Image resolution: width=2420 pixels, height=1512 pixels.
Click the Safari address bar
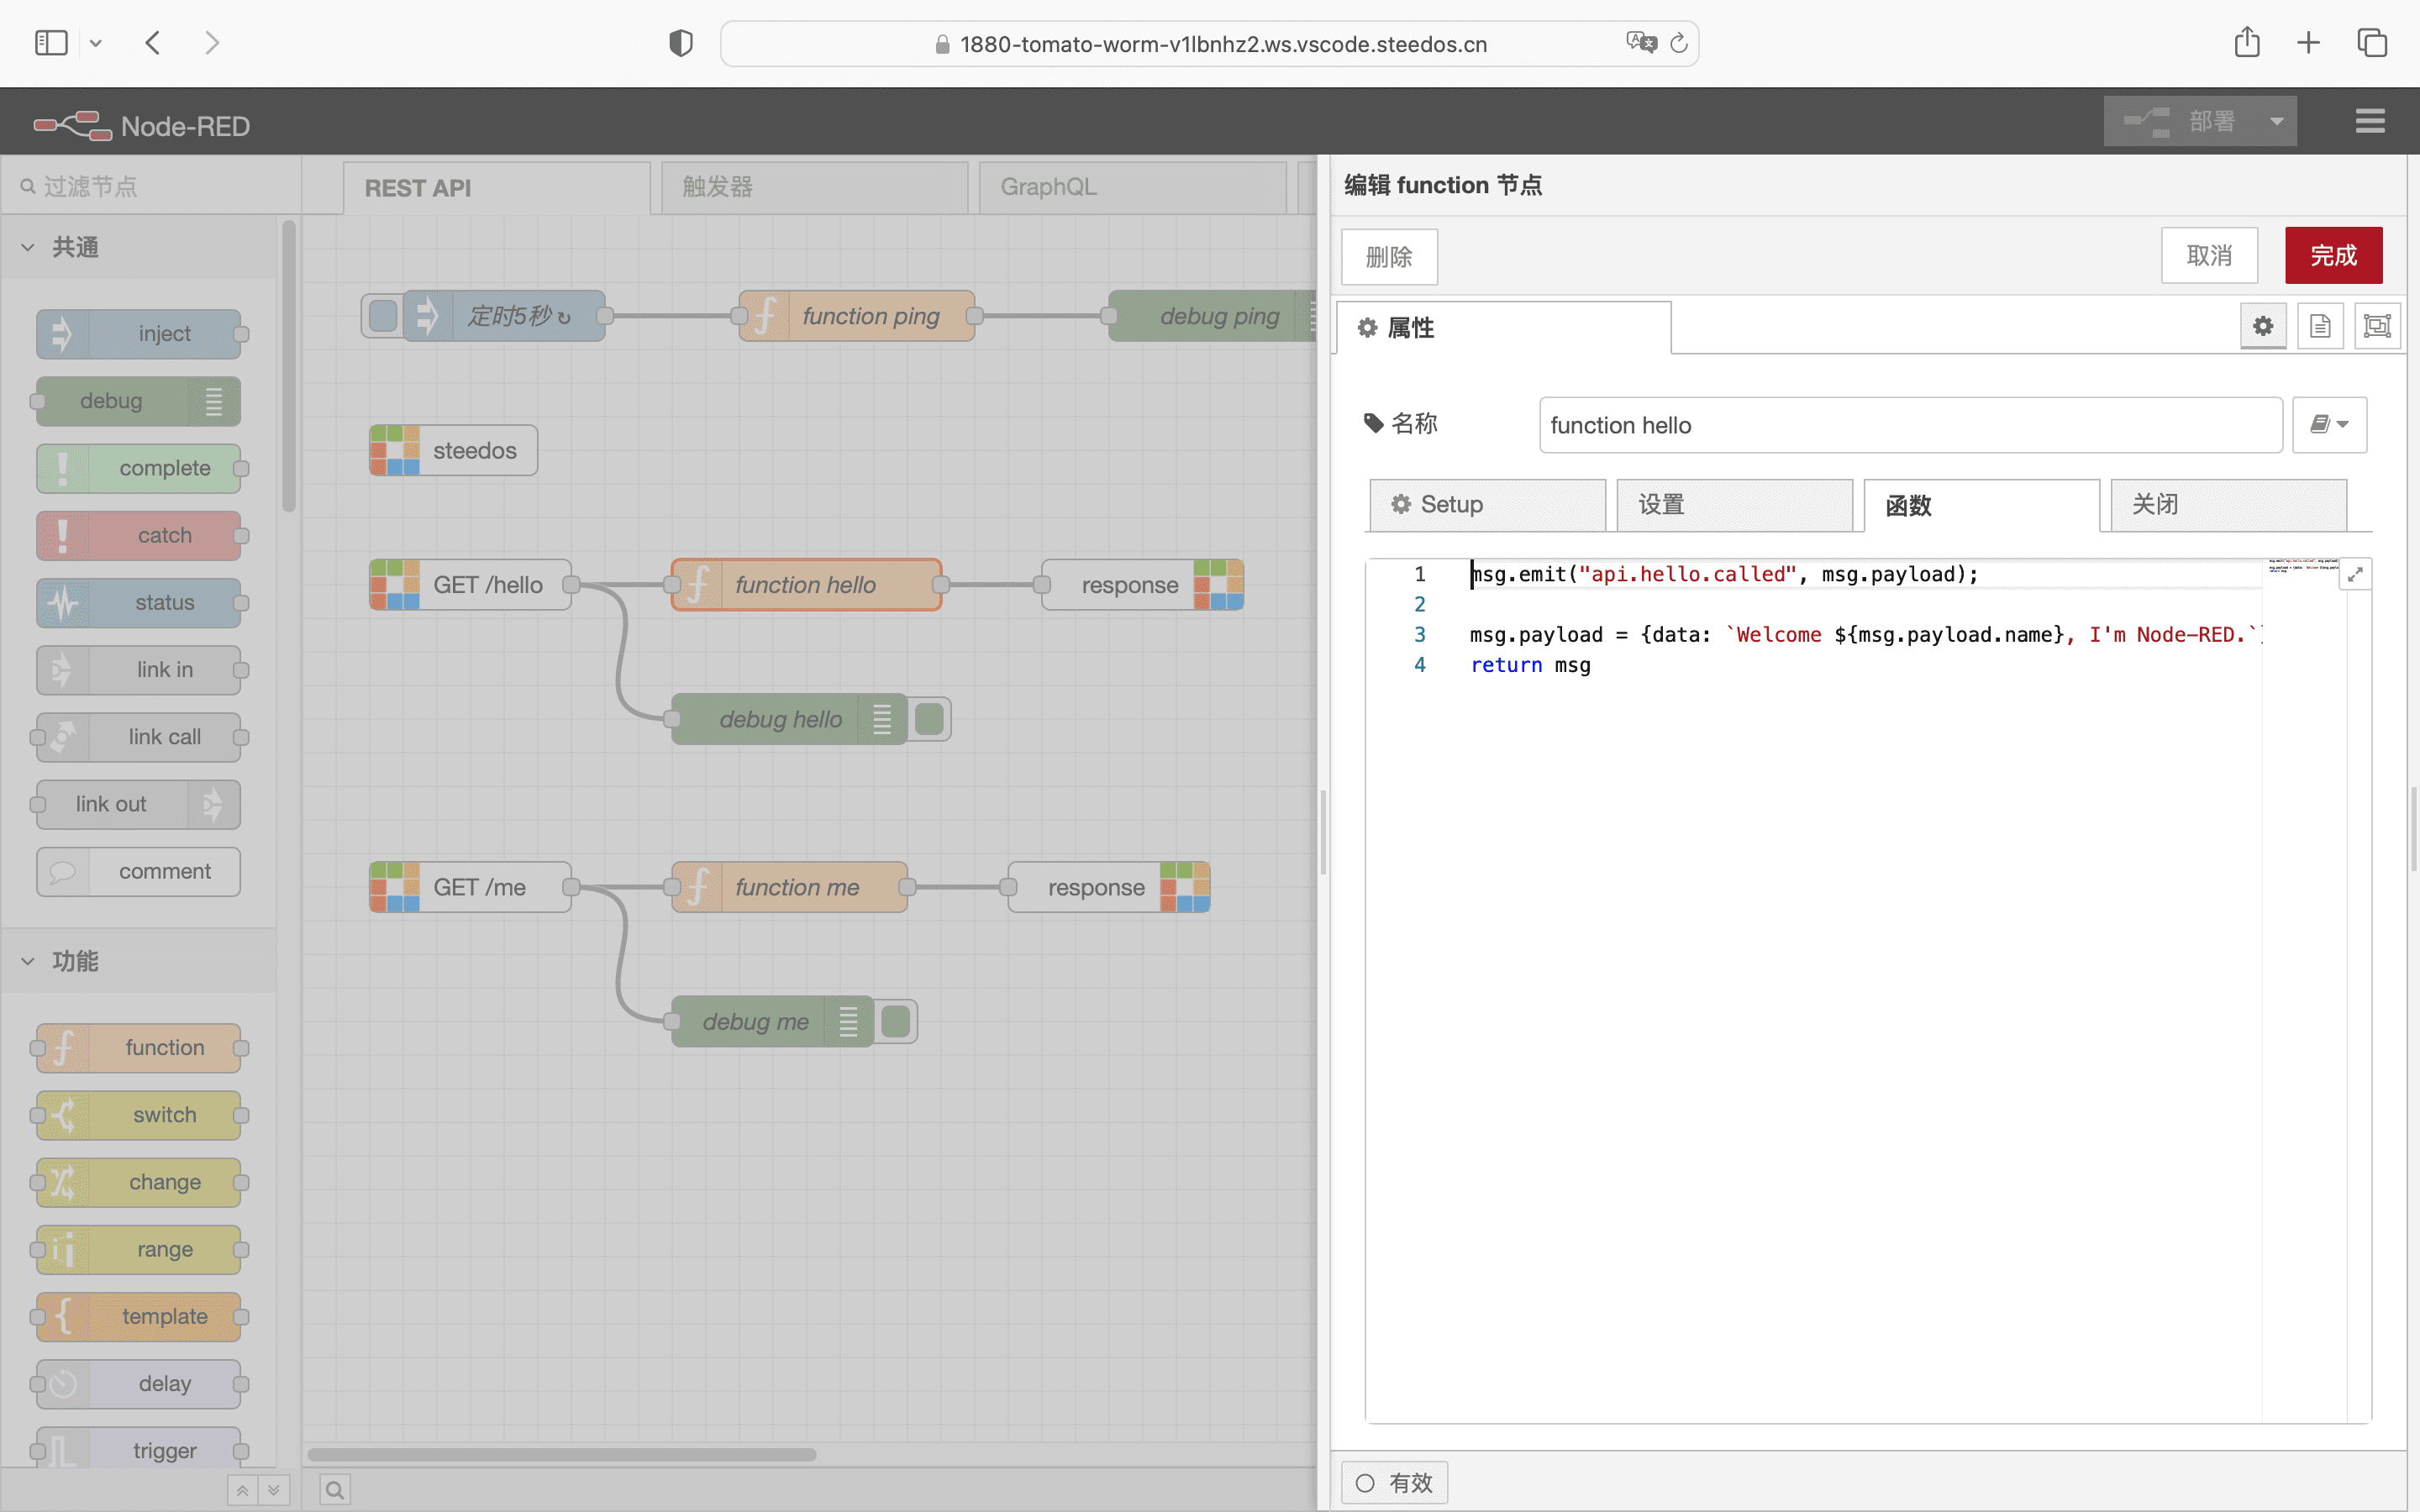[x=1209, y=43]
